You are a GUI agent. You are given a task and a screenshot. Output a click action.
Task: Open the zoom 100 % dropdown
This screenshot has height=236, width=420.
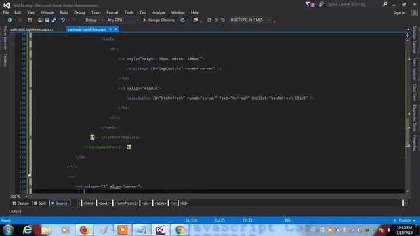(x=26, y=197)
